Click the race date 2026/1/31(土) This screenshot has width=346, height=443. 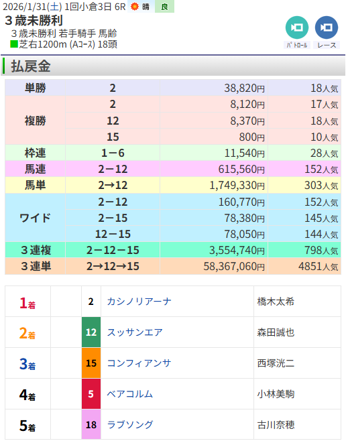click(32, 7)
